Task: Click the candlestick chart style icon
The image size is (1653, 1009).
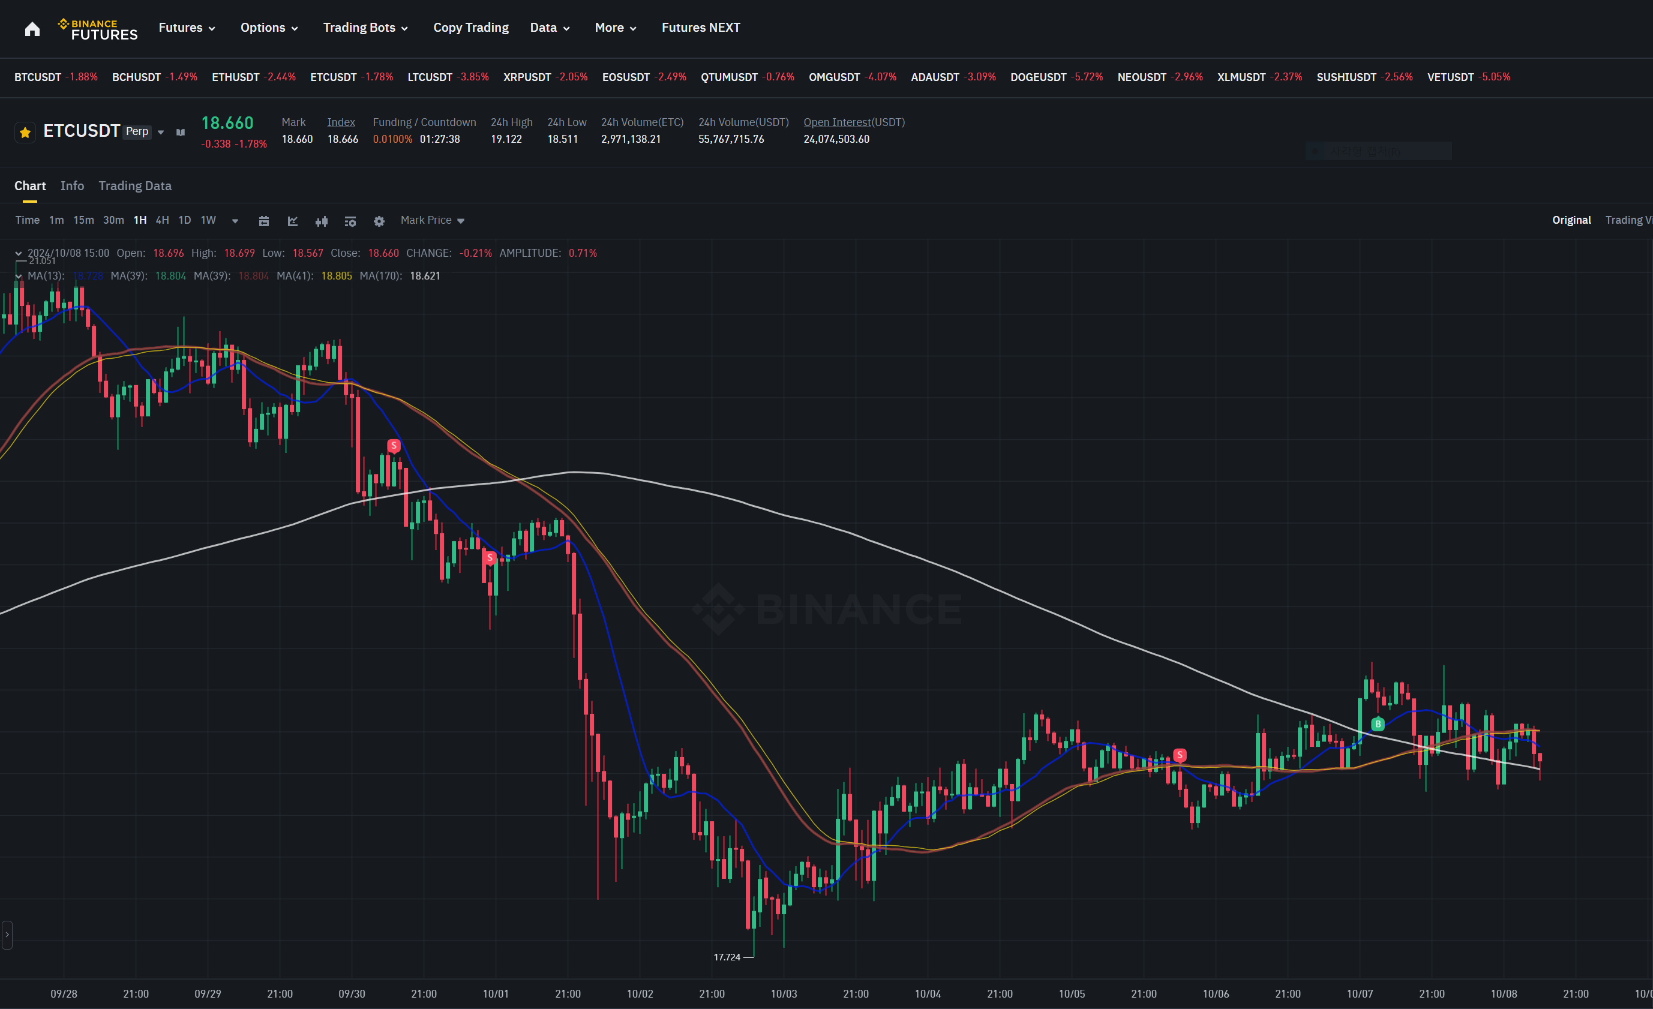Action: pos(322,221)
